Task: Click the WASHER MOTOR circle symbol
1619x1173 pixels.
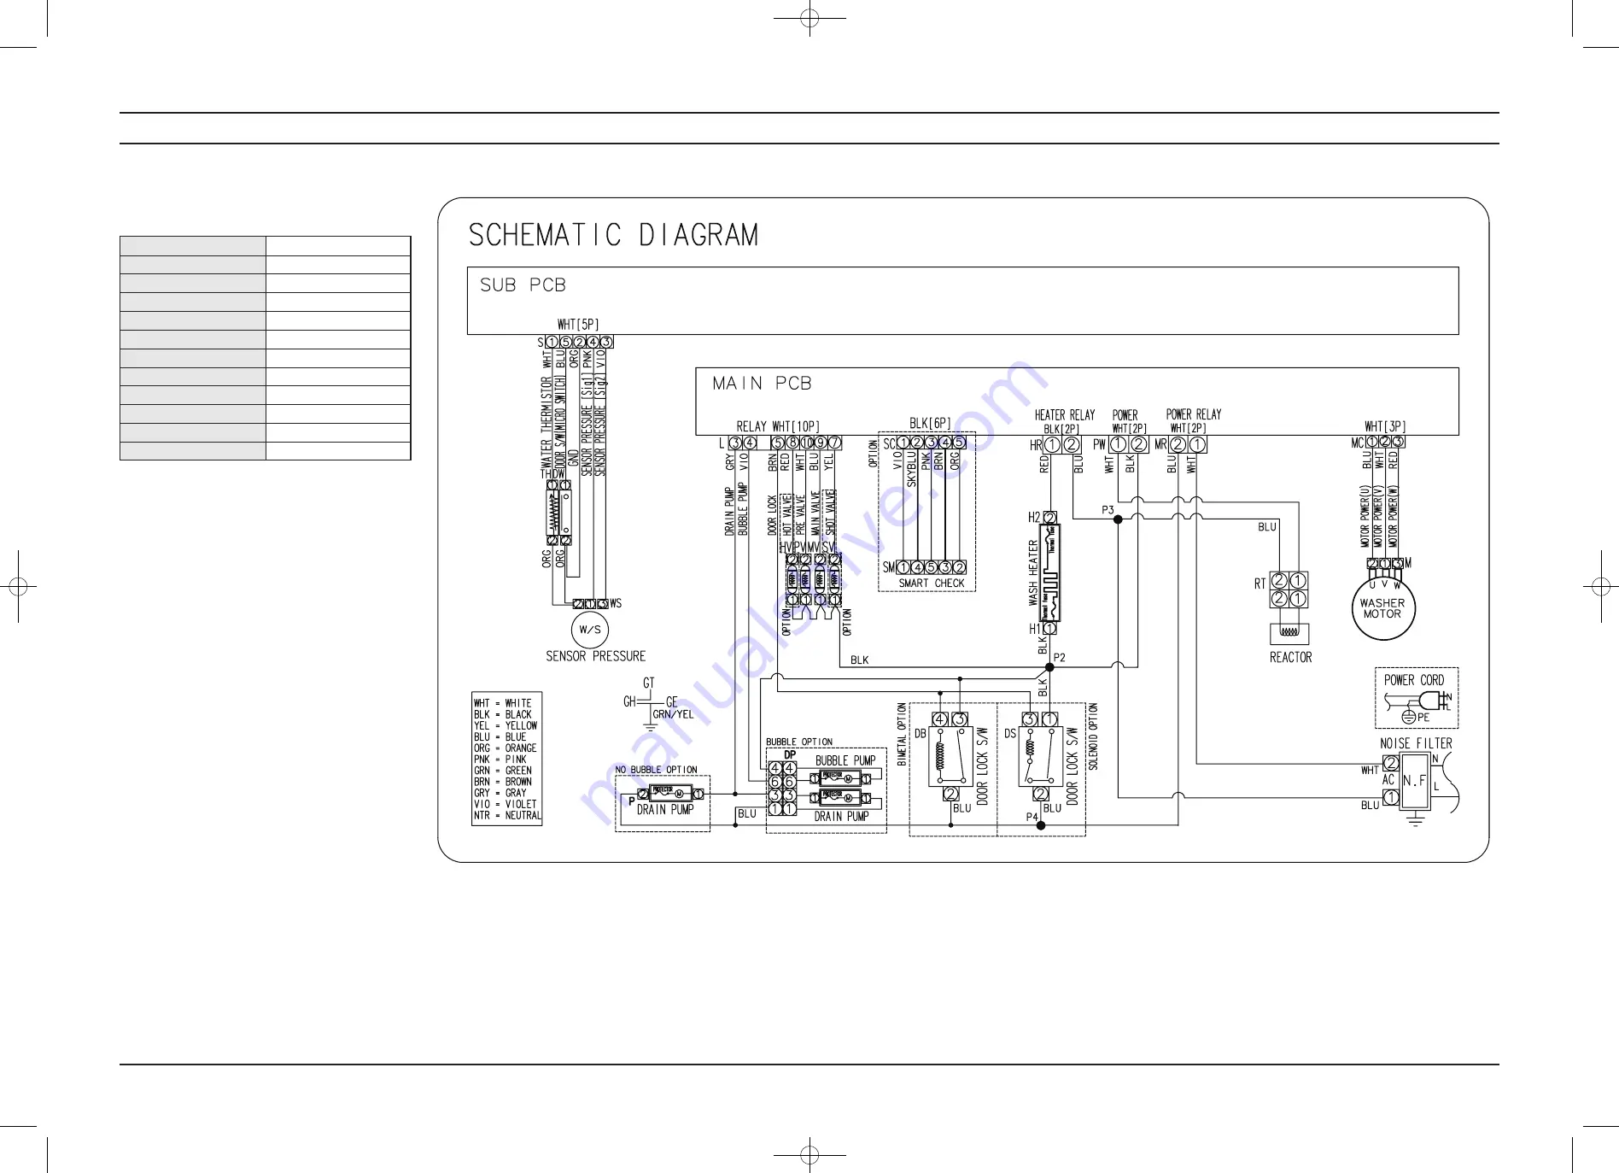Action: point(1383,607)
